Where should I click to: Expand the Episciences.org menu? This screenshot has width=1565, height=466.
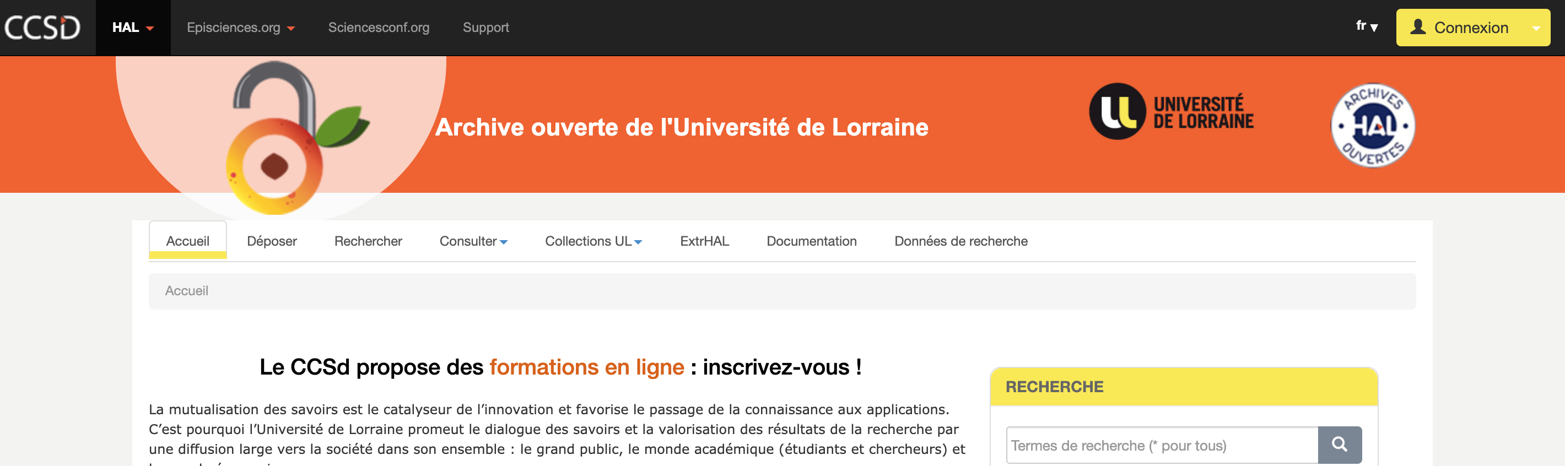tap(241, 28)
